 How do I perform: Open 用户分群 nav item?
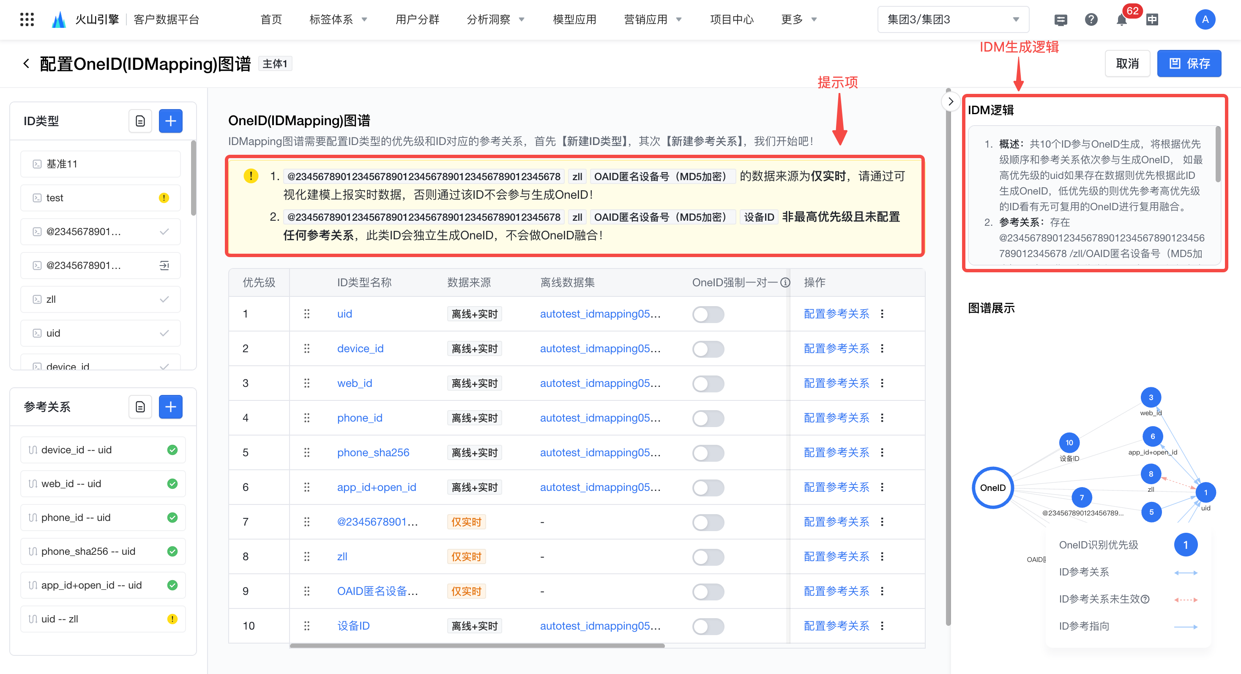tap(417, 19)
